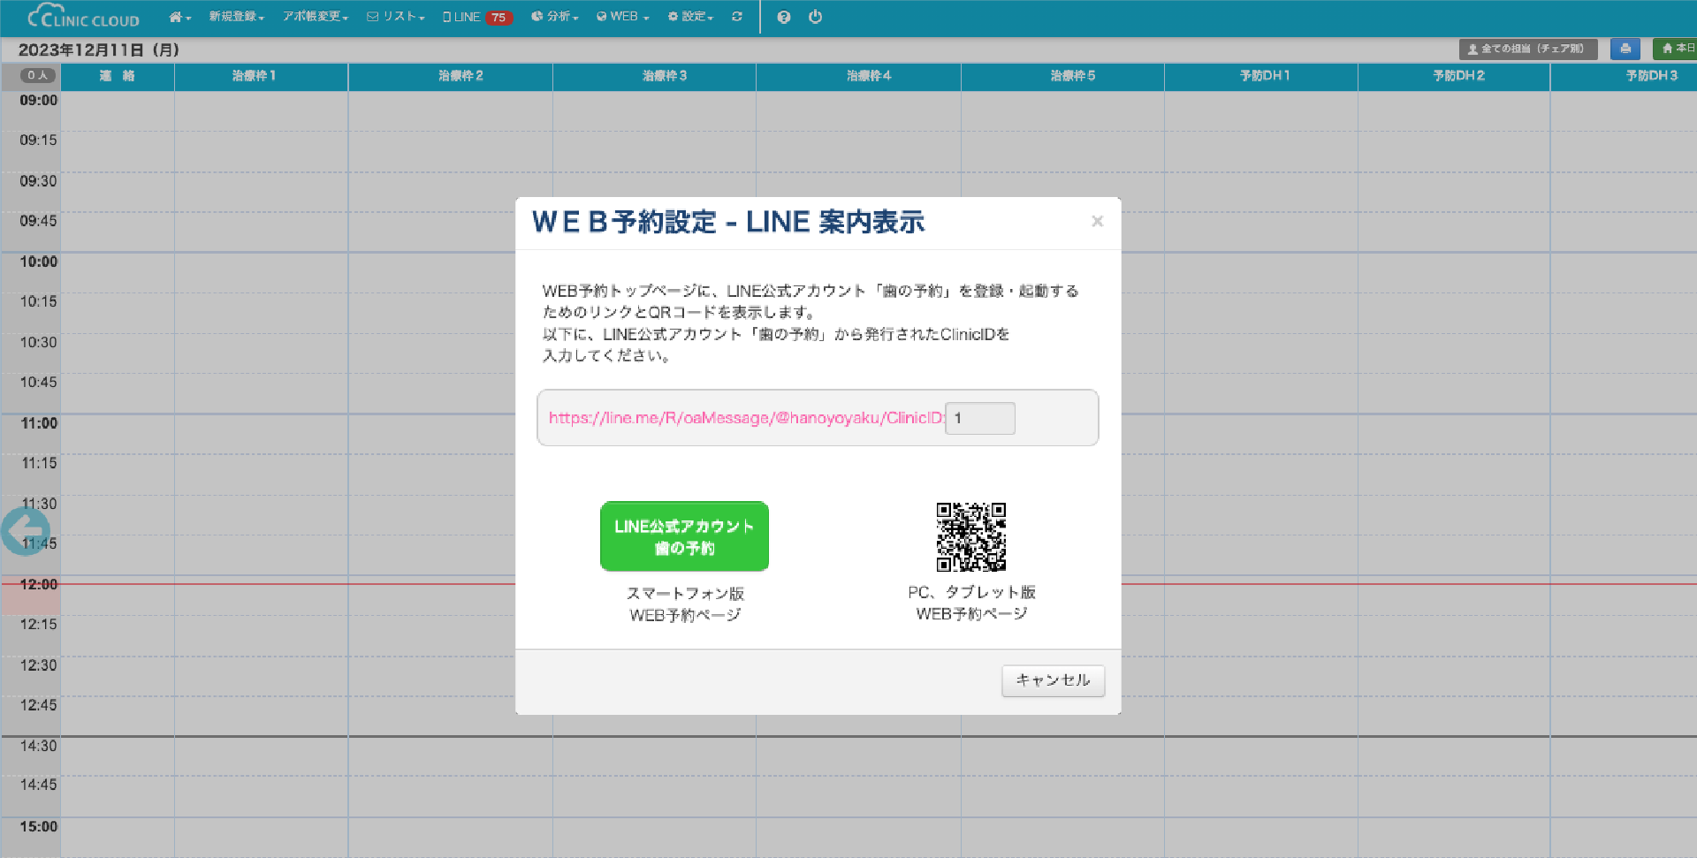Click green LINE公式アカウント 歯の予約 button
The image size is (1697, 858).
(684, 536)
